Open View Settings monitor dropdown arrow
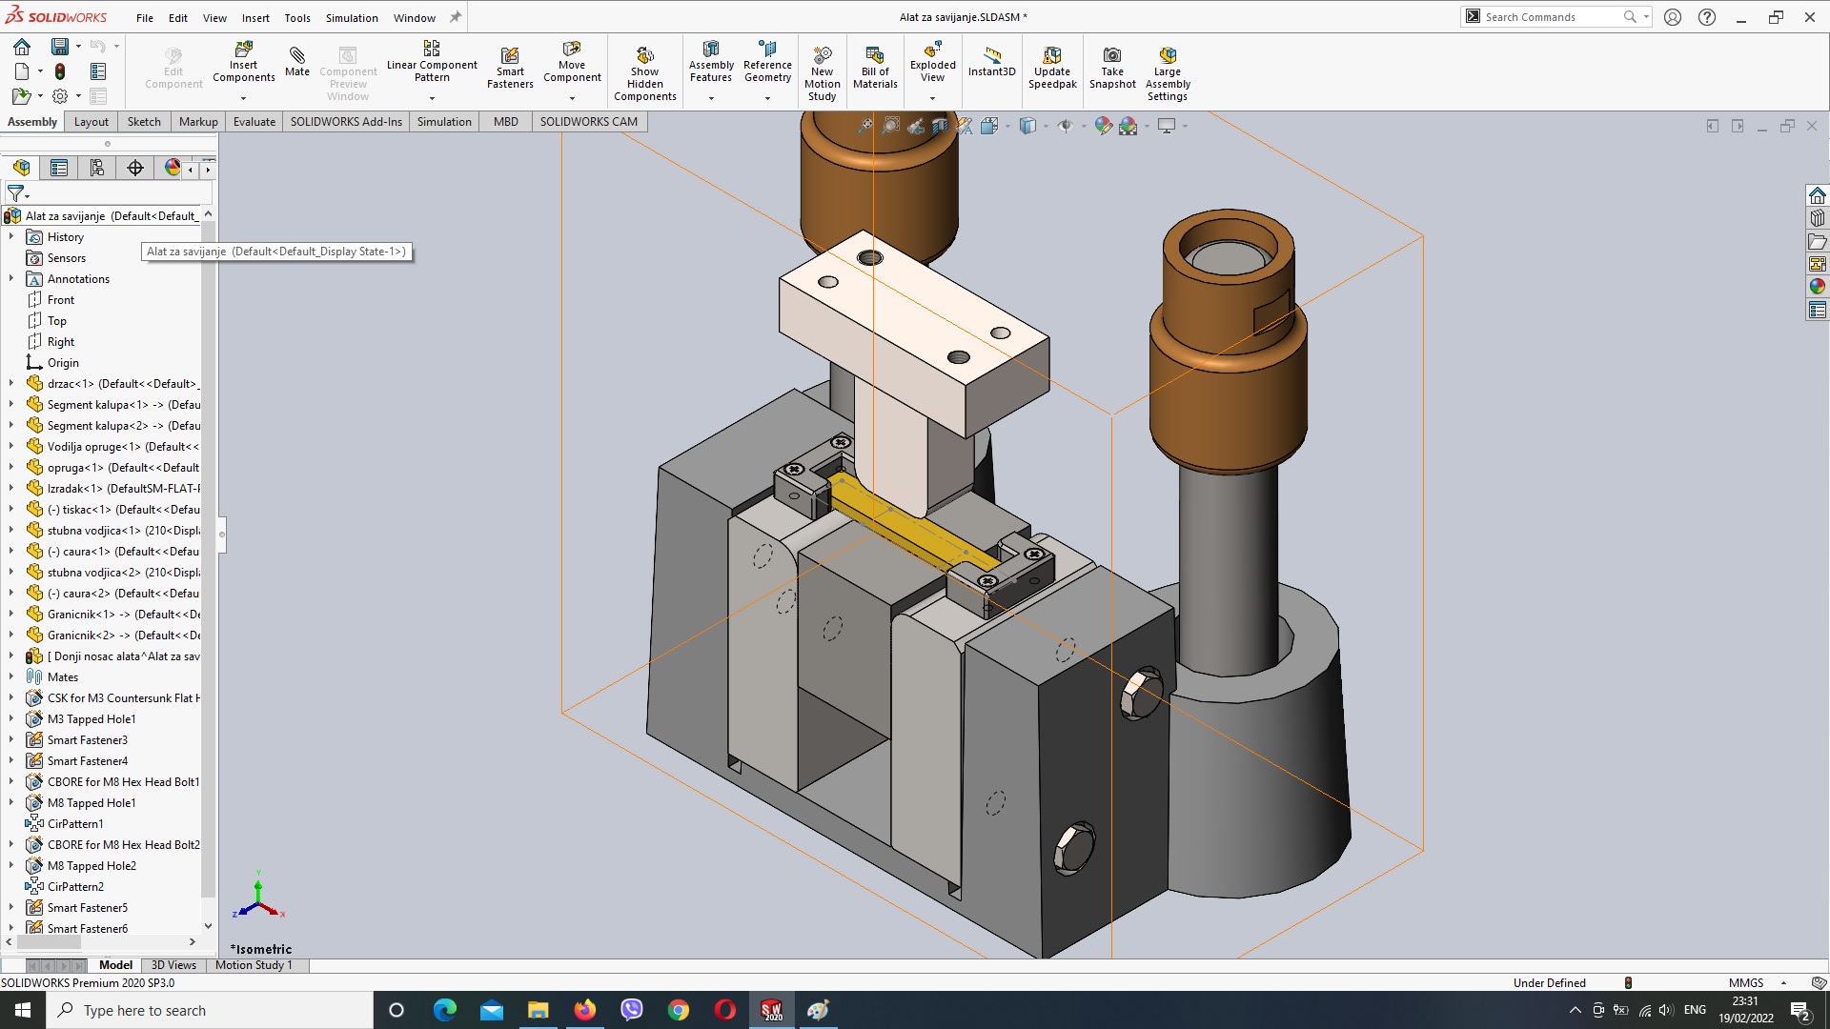Viewport: 1830px width, 1029px height. pos(1185,126)
